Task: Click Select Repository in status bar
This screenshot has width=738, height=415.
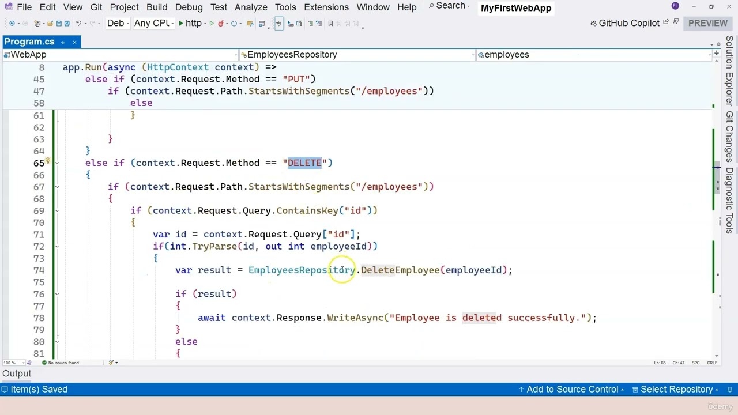Action: 676,390
